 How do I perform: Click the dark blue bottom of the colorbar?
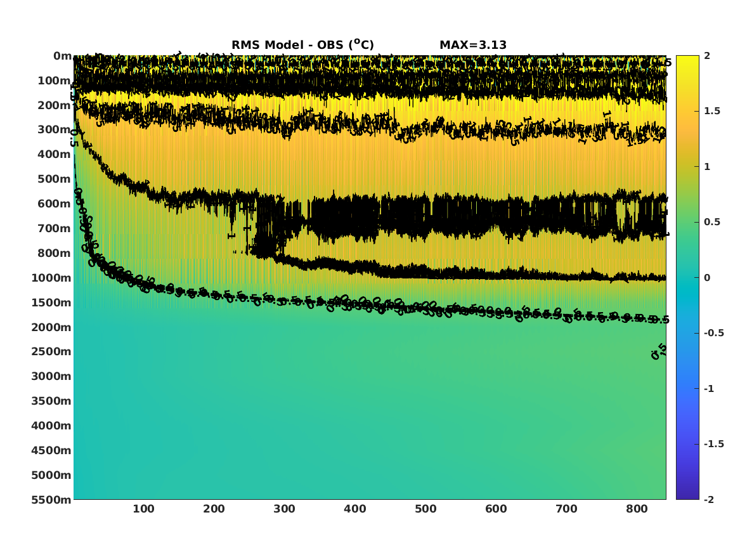click(x=687, y=493)
